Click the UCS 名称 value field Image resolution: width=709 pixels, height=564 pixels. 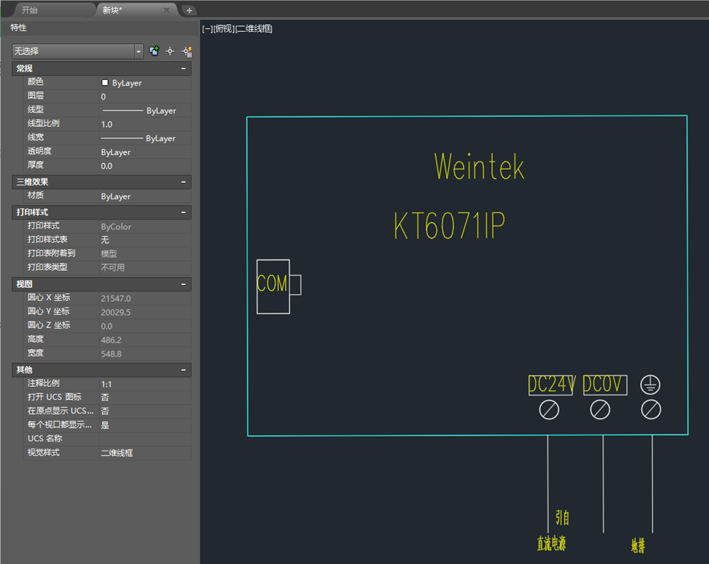coord(145,439)
